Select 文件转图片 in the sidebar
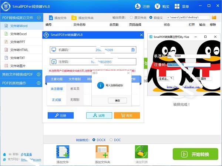 point(21,66)
